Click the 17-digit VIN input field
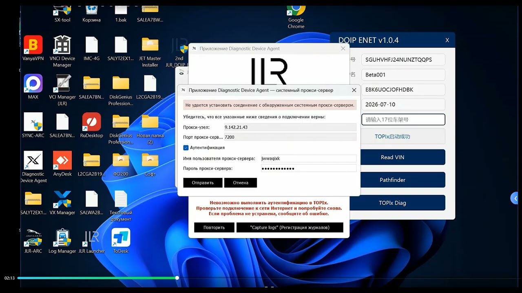The width and height of the screenshot is (522, 293). coord(403,120)
